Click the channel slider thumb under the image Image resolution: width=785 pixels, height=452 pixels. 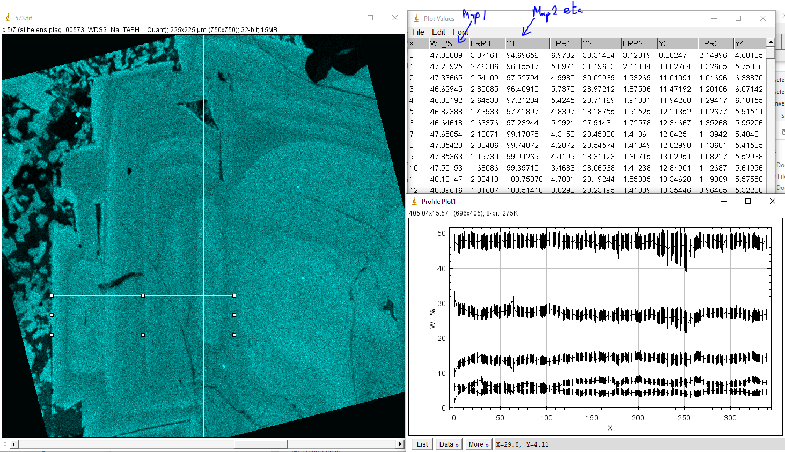click(x=260, y=444)
